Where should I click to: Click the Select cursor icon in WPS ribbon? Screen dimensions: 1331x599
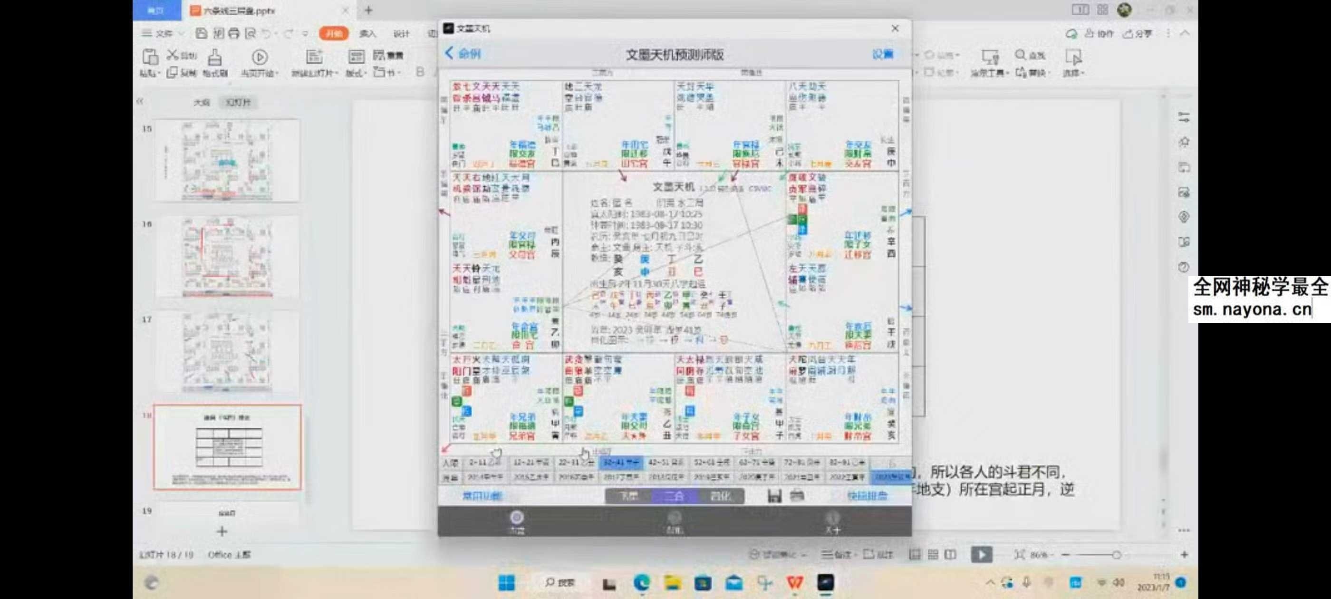click(1073, 56)
